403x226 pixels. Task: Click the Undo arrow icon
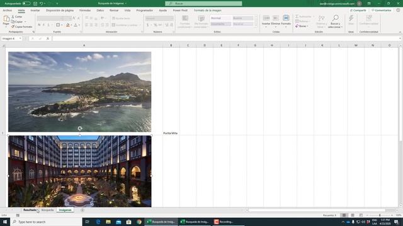click(41, 4)
